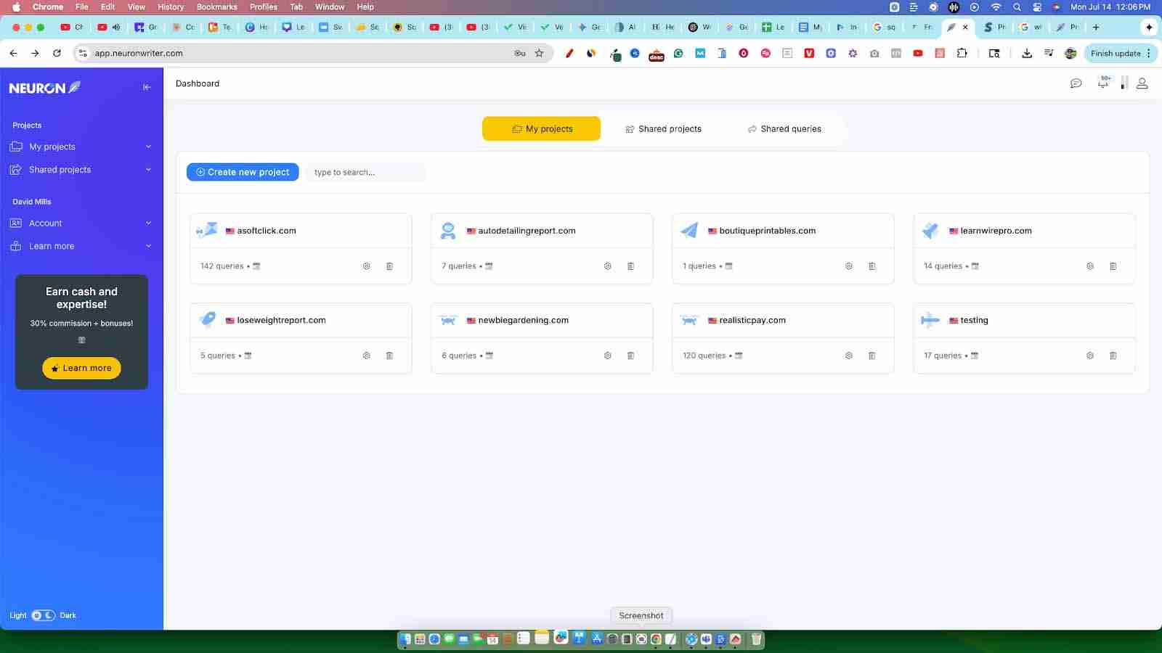Click the Neuron logo in sidebar

coord(44,88)
